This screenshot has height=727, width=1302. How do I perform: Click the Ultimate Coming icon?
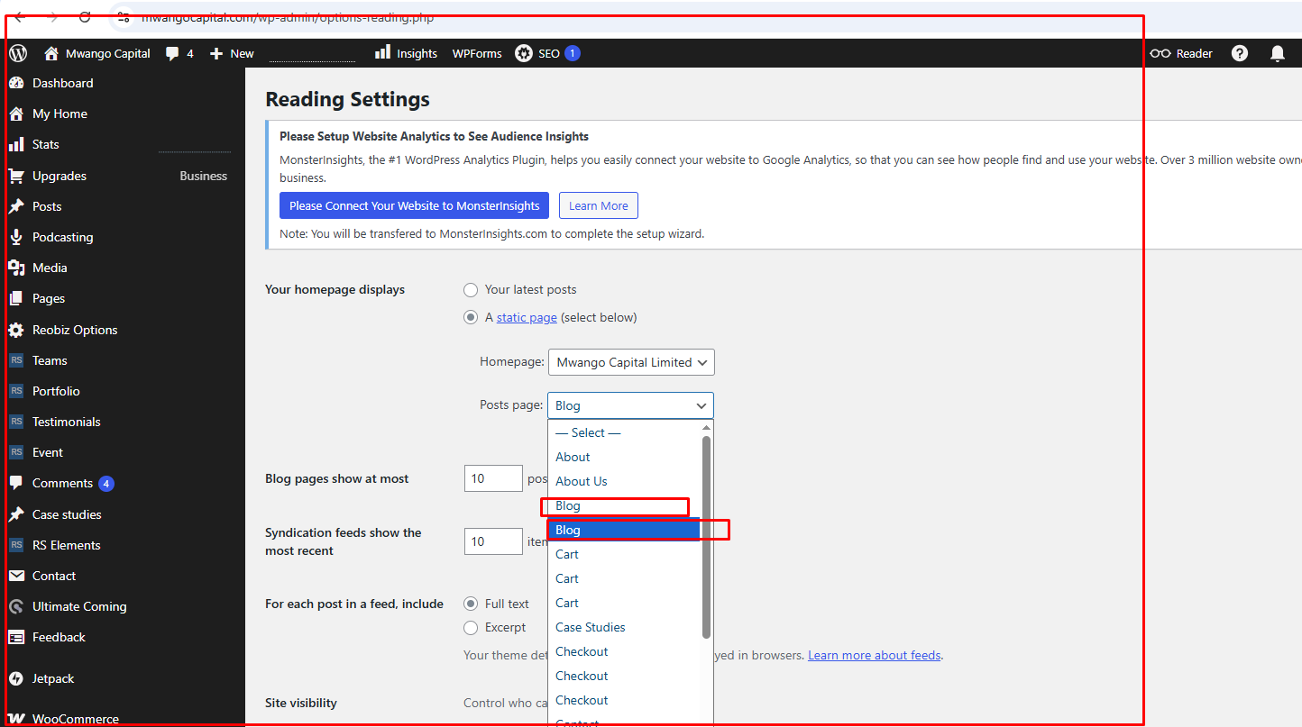click(x=16, y=606)
